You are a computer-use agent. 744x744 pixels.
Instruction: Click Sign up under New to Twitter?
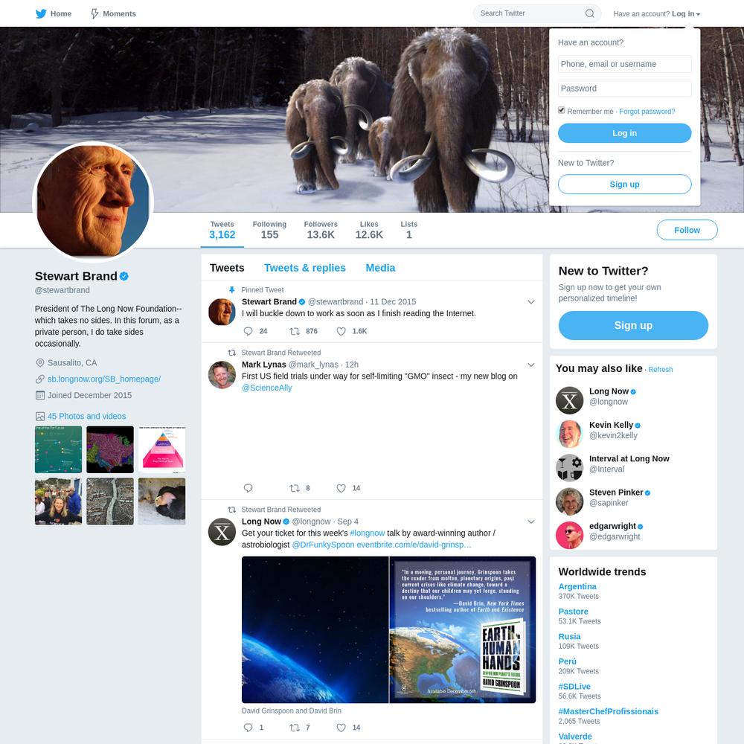[633, 326]
